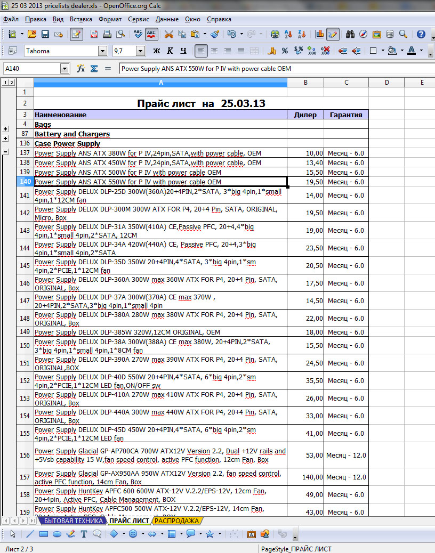This screenshot has height=553, width=435.
Task: Open Help question mark icon
Action: tap(421, 34)
